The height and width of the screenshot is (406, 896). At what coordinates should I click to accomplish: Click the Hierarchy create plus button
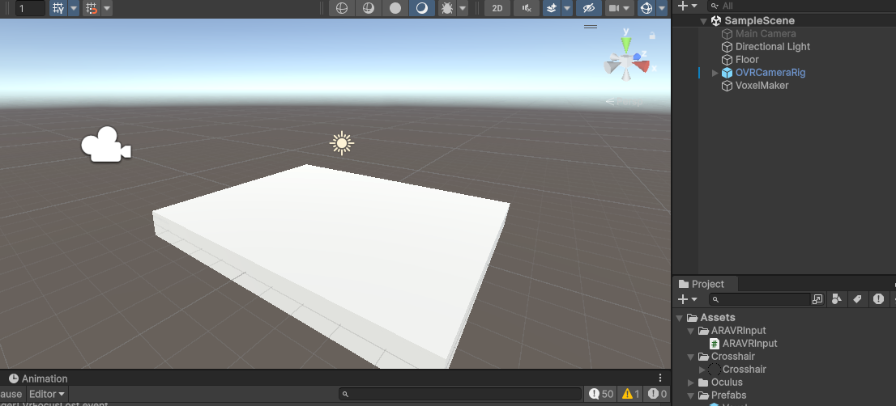(682, 6)
